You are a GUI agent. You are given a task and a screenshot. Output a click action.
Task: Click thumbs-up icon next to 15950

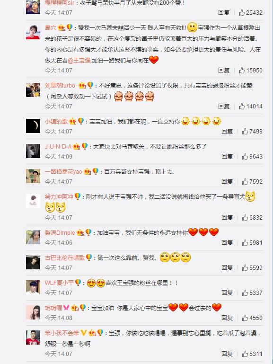click(242, 71)
